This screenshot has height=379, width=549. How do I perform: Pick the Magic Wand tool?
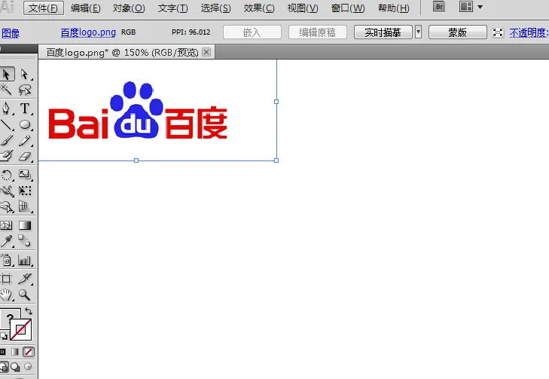6,90
